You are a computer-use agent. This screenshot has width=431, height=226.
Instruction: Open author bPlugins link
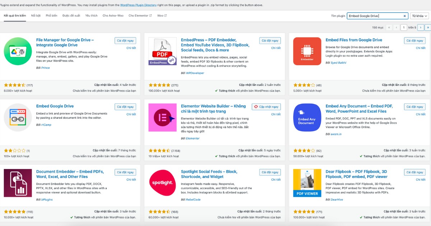click(47, 199)
